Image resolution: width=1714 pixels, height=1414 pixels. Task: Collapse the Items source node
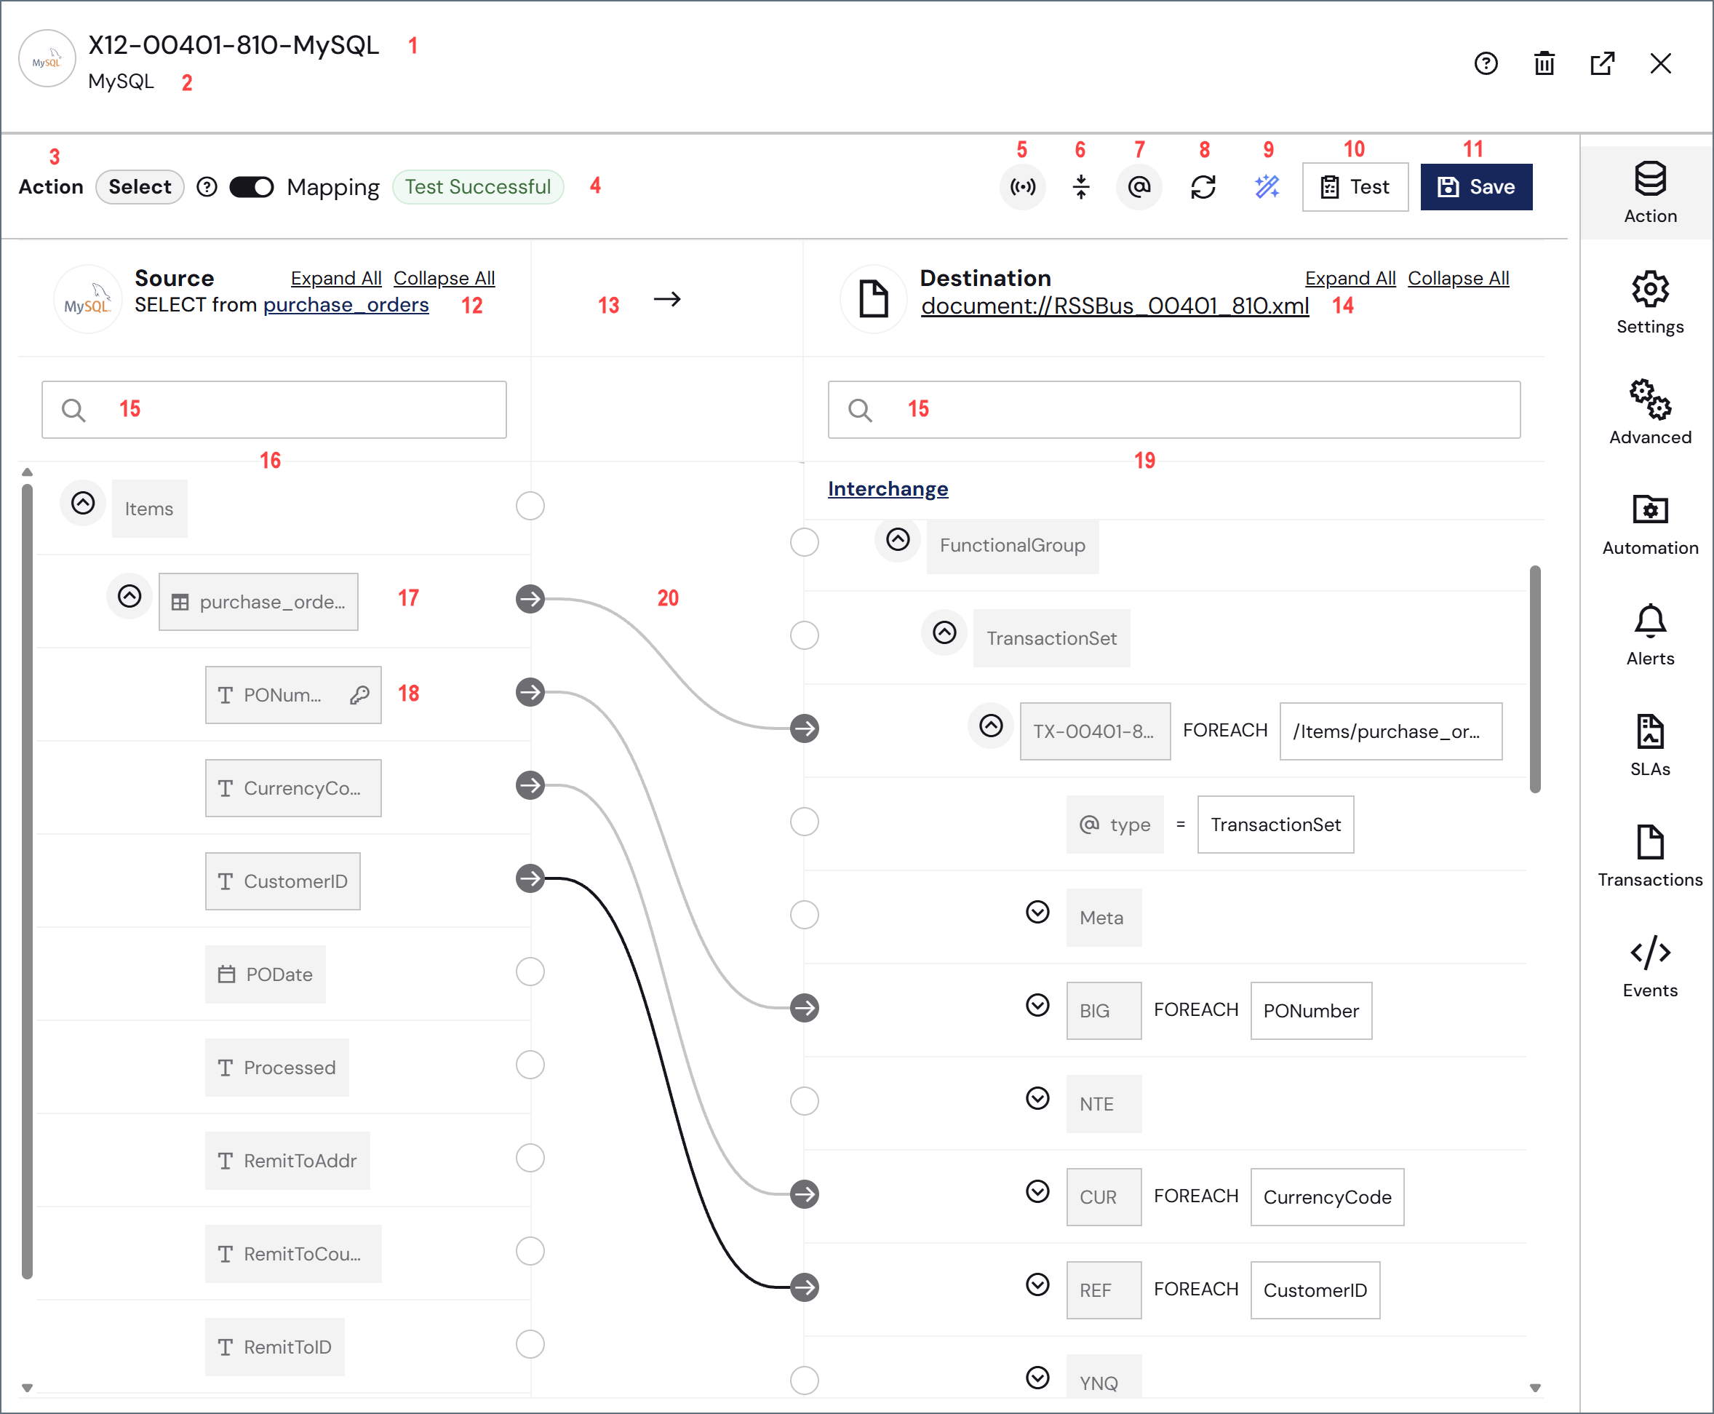(x=83, y=503)
